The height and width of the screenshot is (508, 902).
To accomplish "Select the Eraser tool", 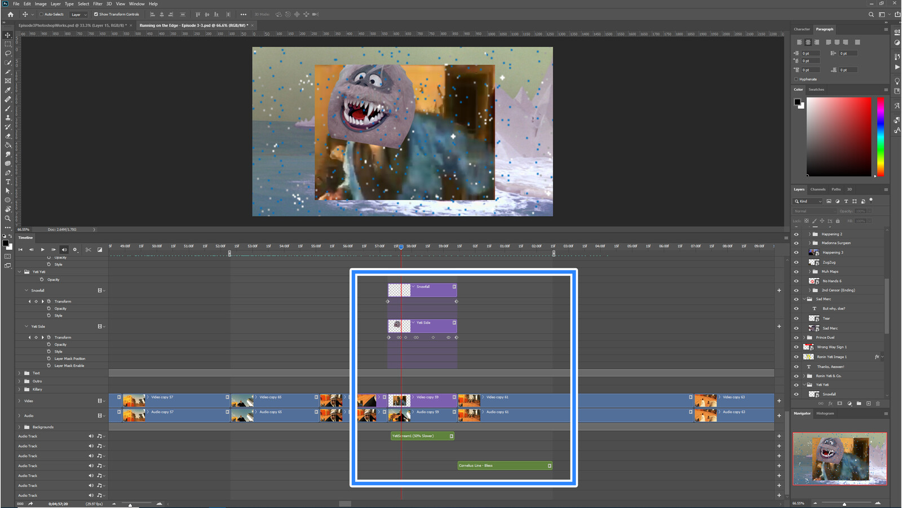I will click(x=8, y=136).
